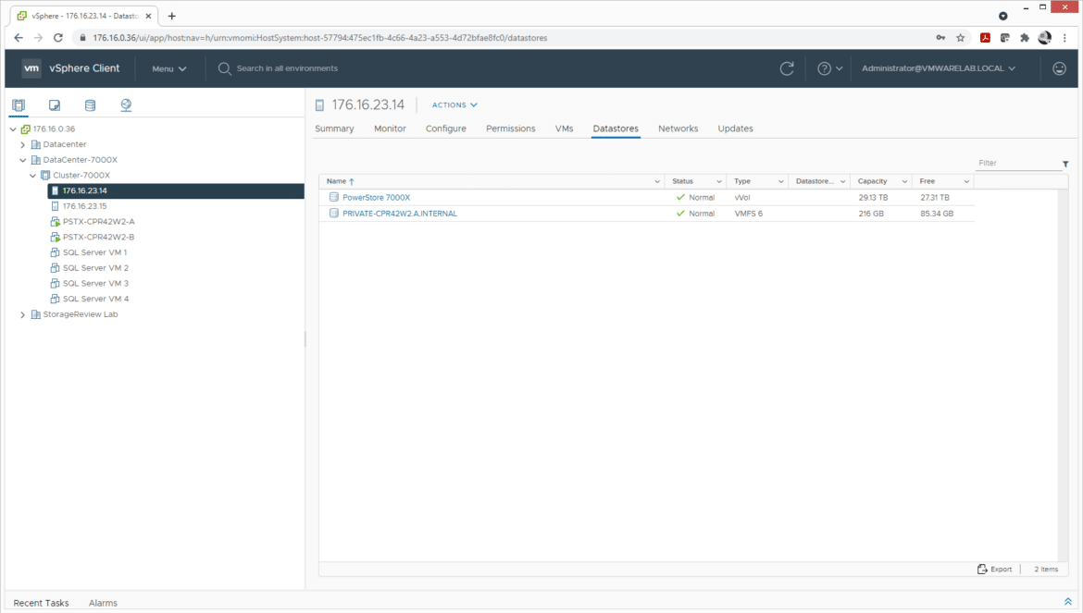Switch to the Summary tab
Image resolution: width=1083 pixels, height=613 pixels.
(x=334, y=129)
